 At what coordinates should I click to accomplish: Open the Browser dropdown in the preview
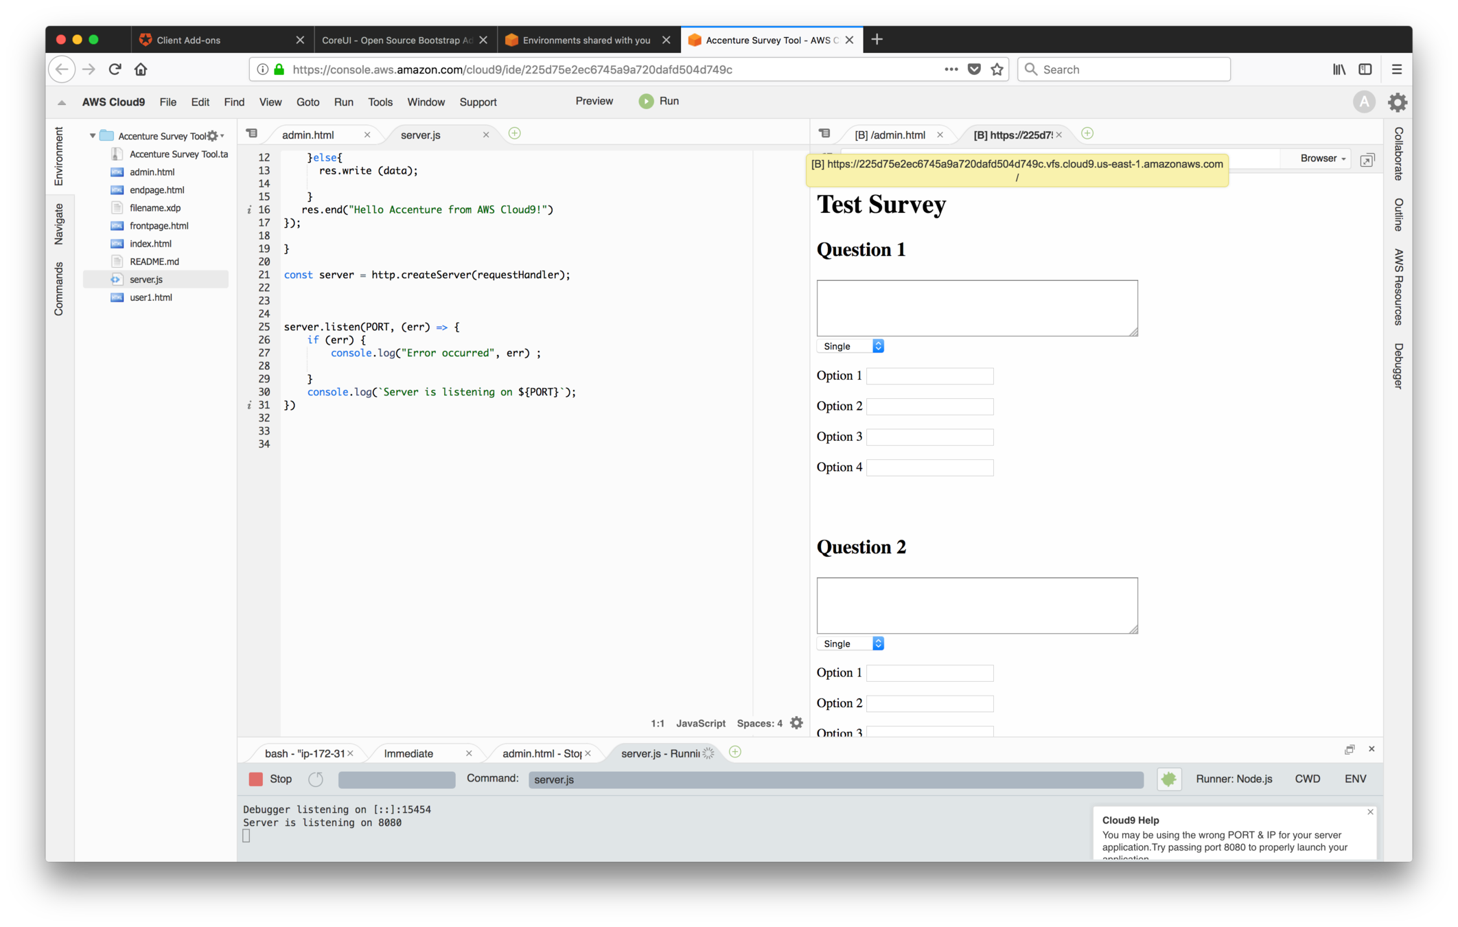tap(1322, 159)
